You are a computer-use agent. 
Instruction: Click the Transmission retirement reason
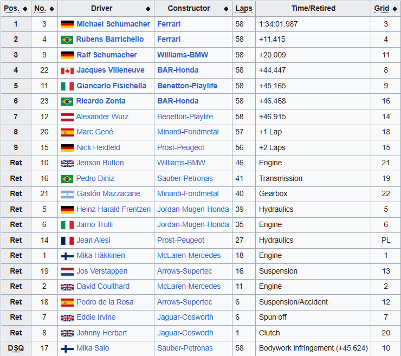(281, 178)
